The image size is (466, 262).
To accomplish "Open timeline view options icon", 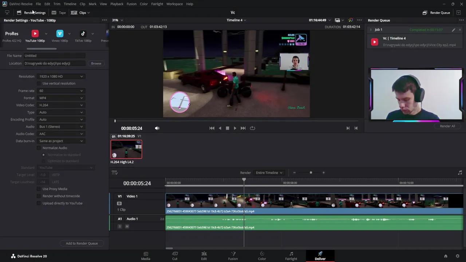I will (x=115, y=173).
